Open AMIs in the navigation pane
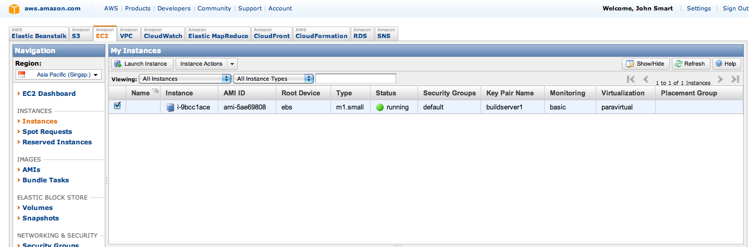 point(31,170)
